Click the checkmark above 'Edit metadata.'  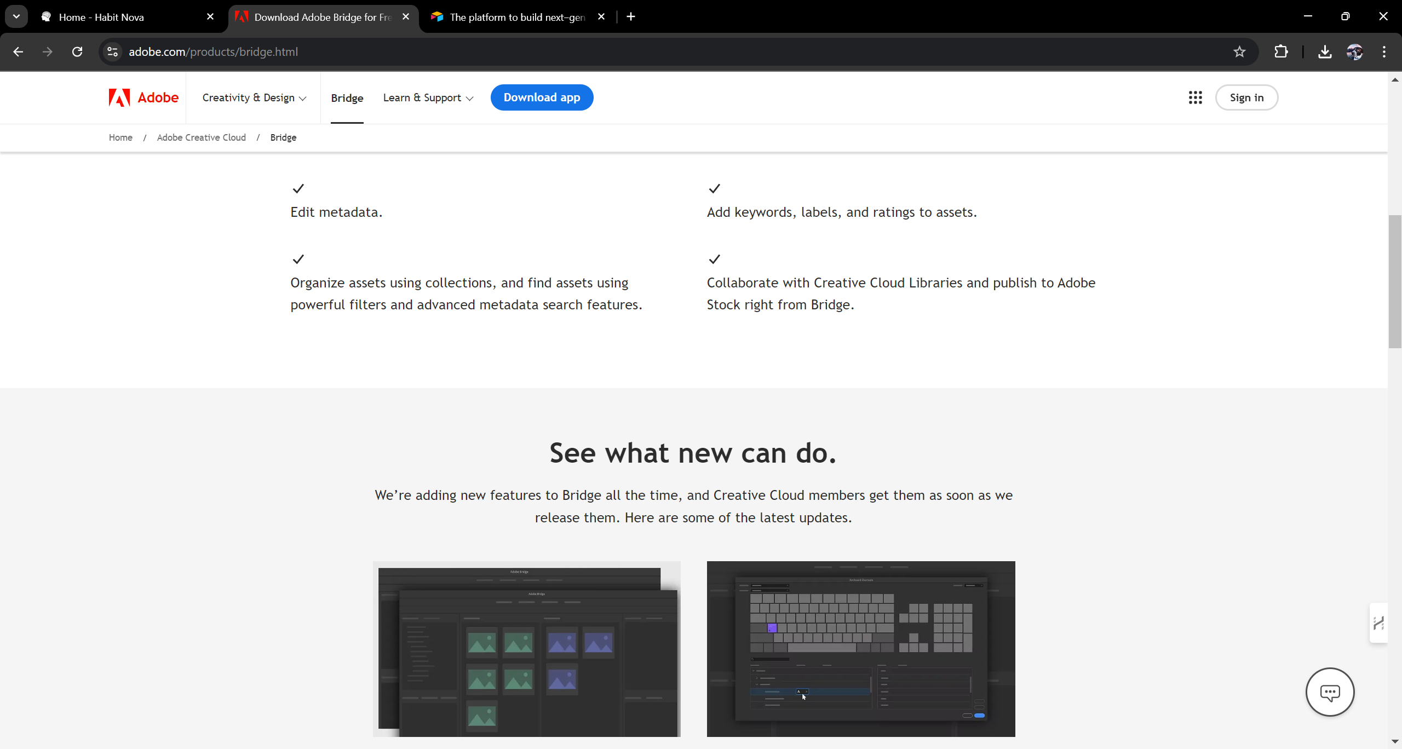tap(298, 188)
